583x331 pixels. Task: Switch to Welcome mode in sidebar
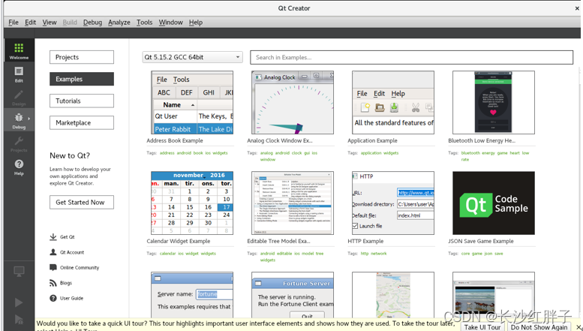pyautogui.click(x=19, y=51)
